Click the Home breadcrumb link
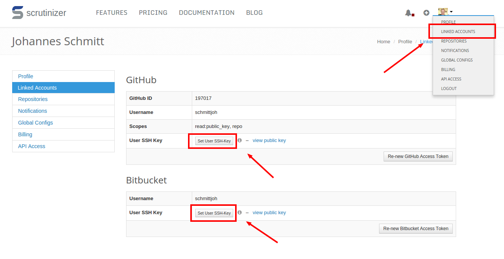Image resolution: width=504 pixels, height=259 pixels. pos(384,41)
